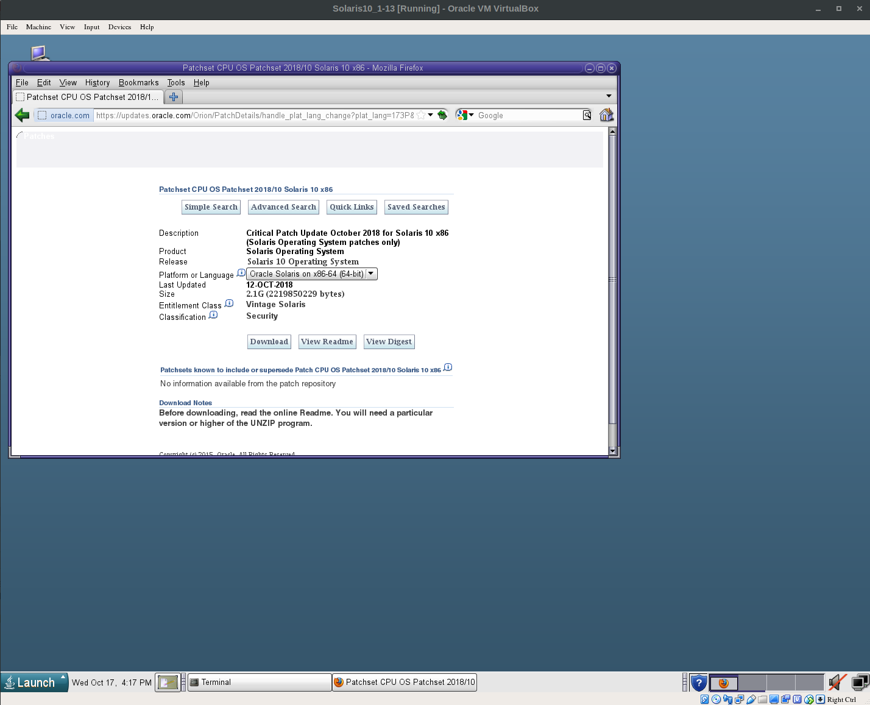Open Quick Links

tap(352, 207)
